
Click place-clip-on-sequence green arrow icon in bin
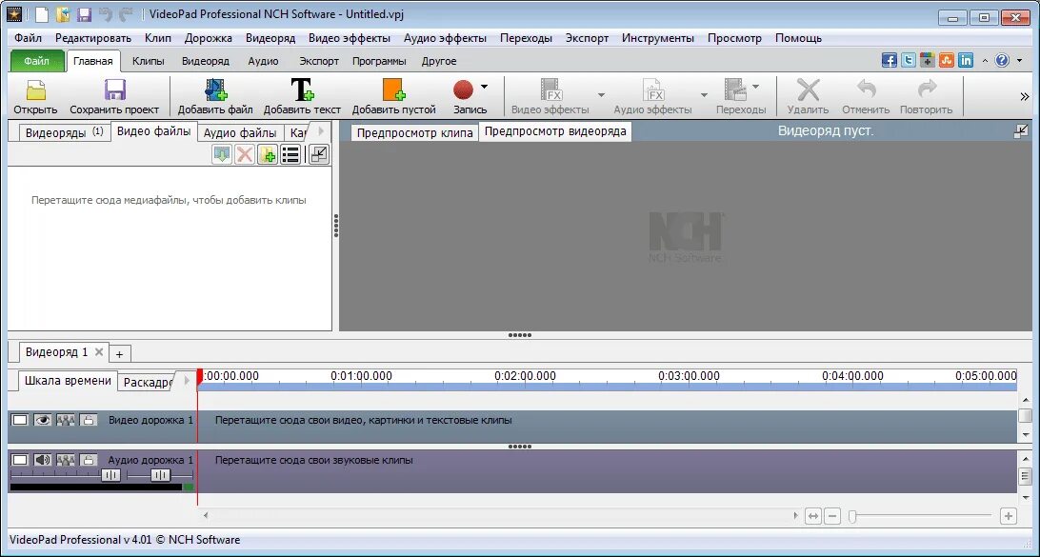coord(222,154)
